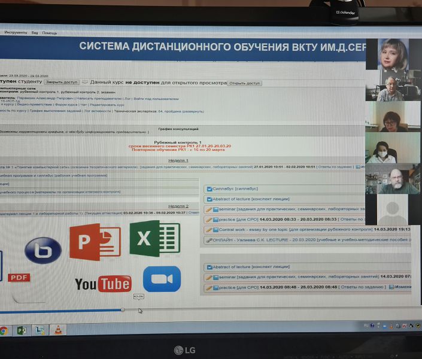Click the Chrome icon in the taskbar
Image resolution: width=422 pixels, height=359 pixels.
(x=3, y=331)
